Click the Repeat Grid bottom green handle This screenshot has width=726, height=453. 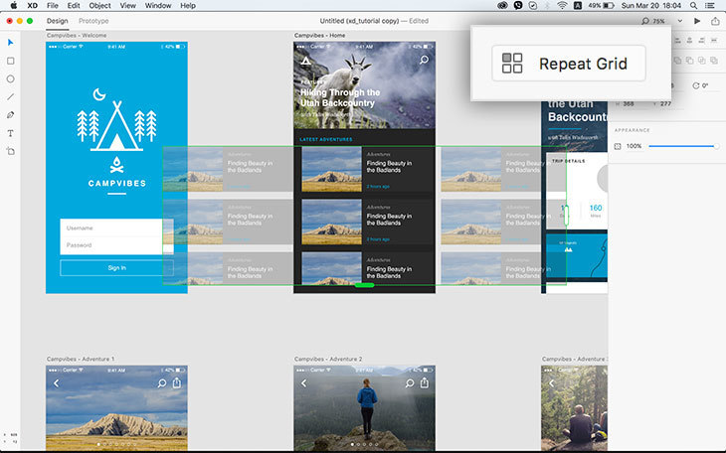tap(364, 285)
